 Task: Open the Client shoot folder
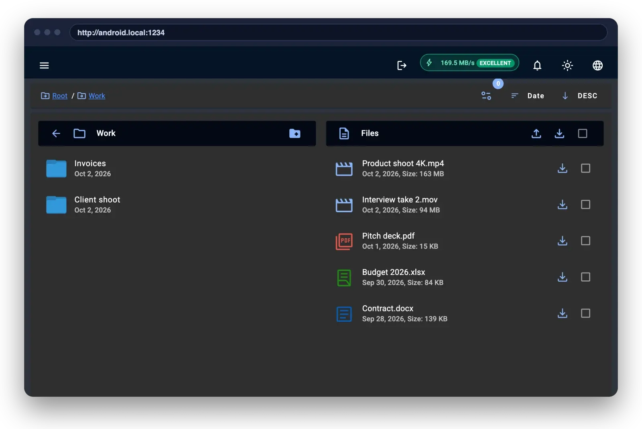point(177,205)
